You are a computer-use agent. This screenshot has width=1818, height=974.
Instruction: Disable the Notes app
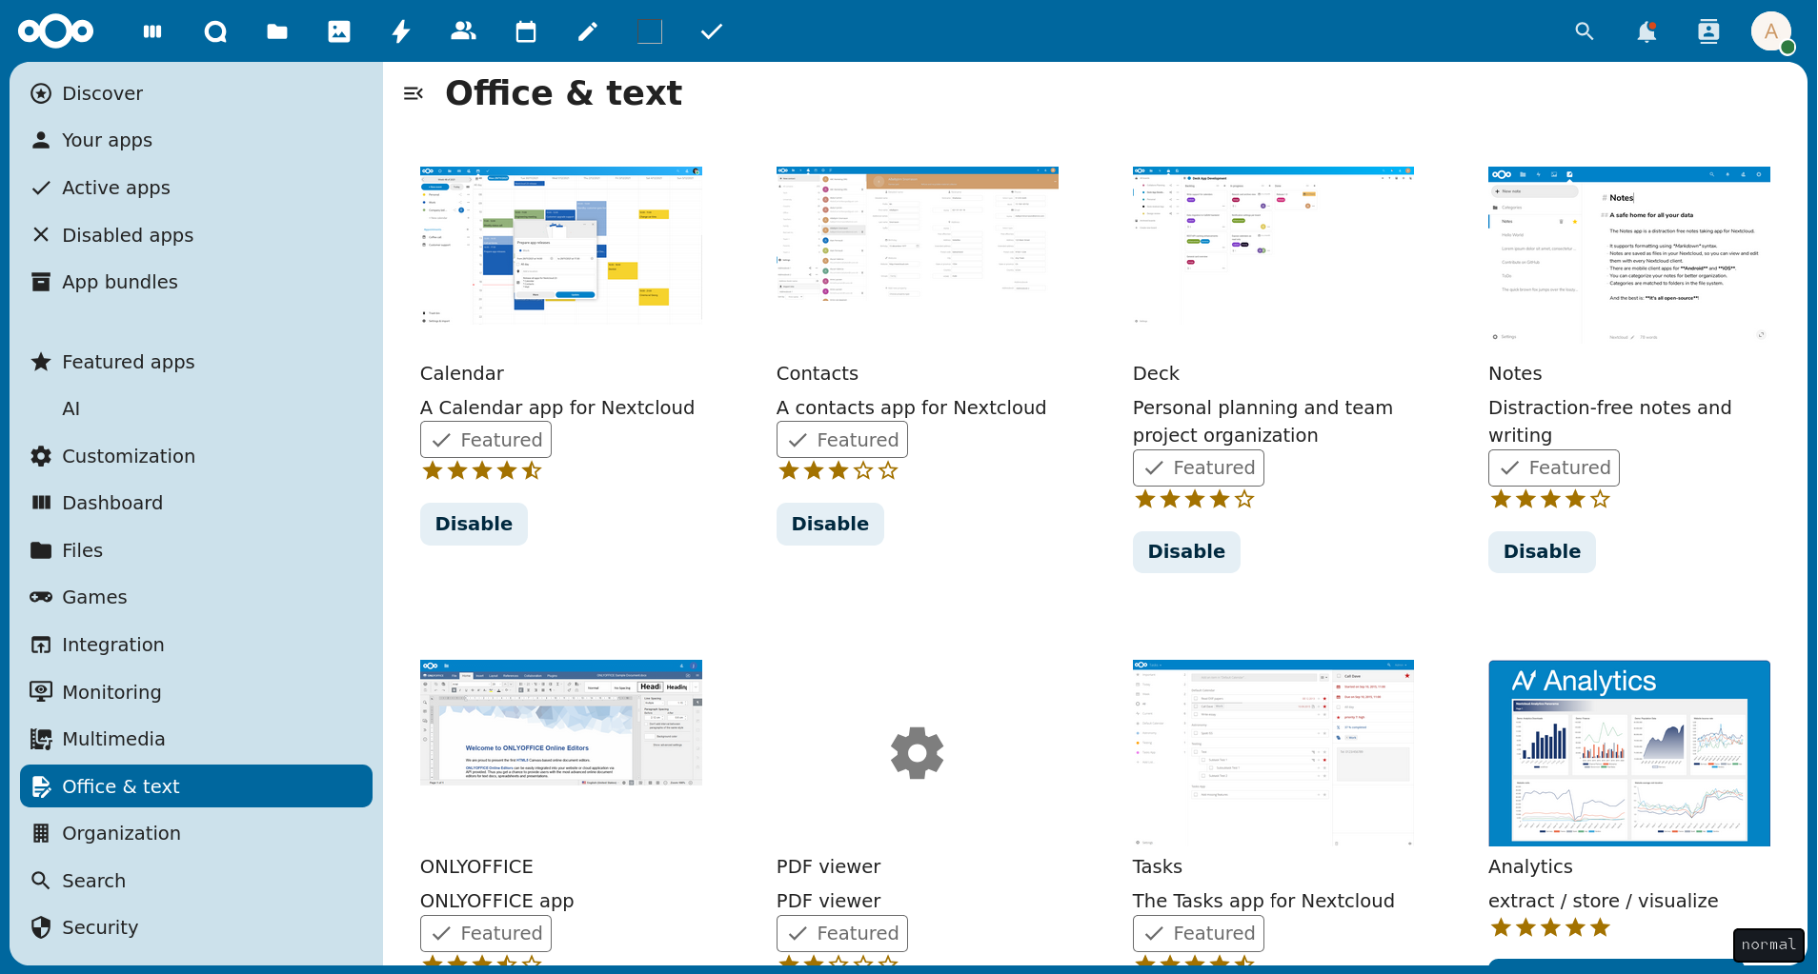coord(1542,551)
